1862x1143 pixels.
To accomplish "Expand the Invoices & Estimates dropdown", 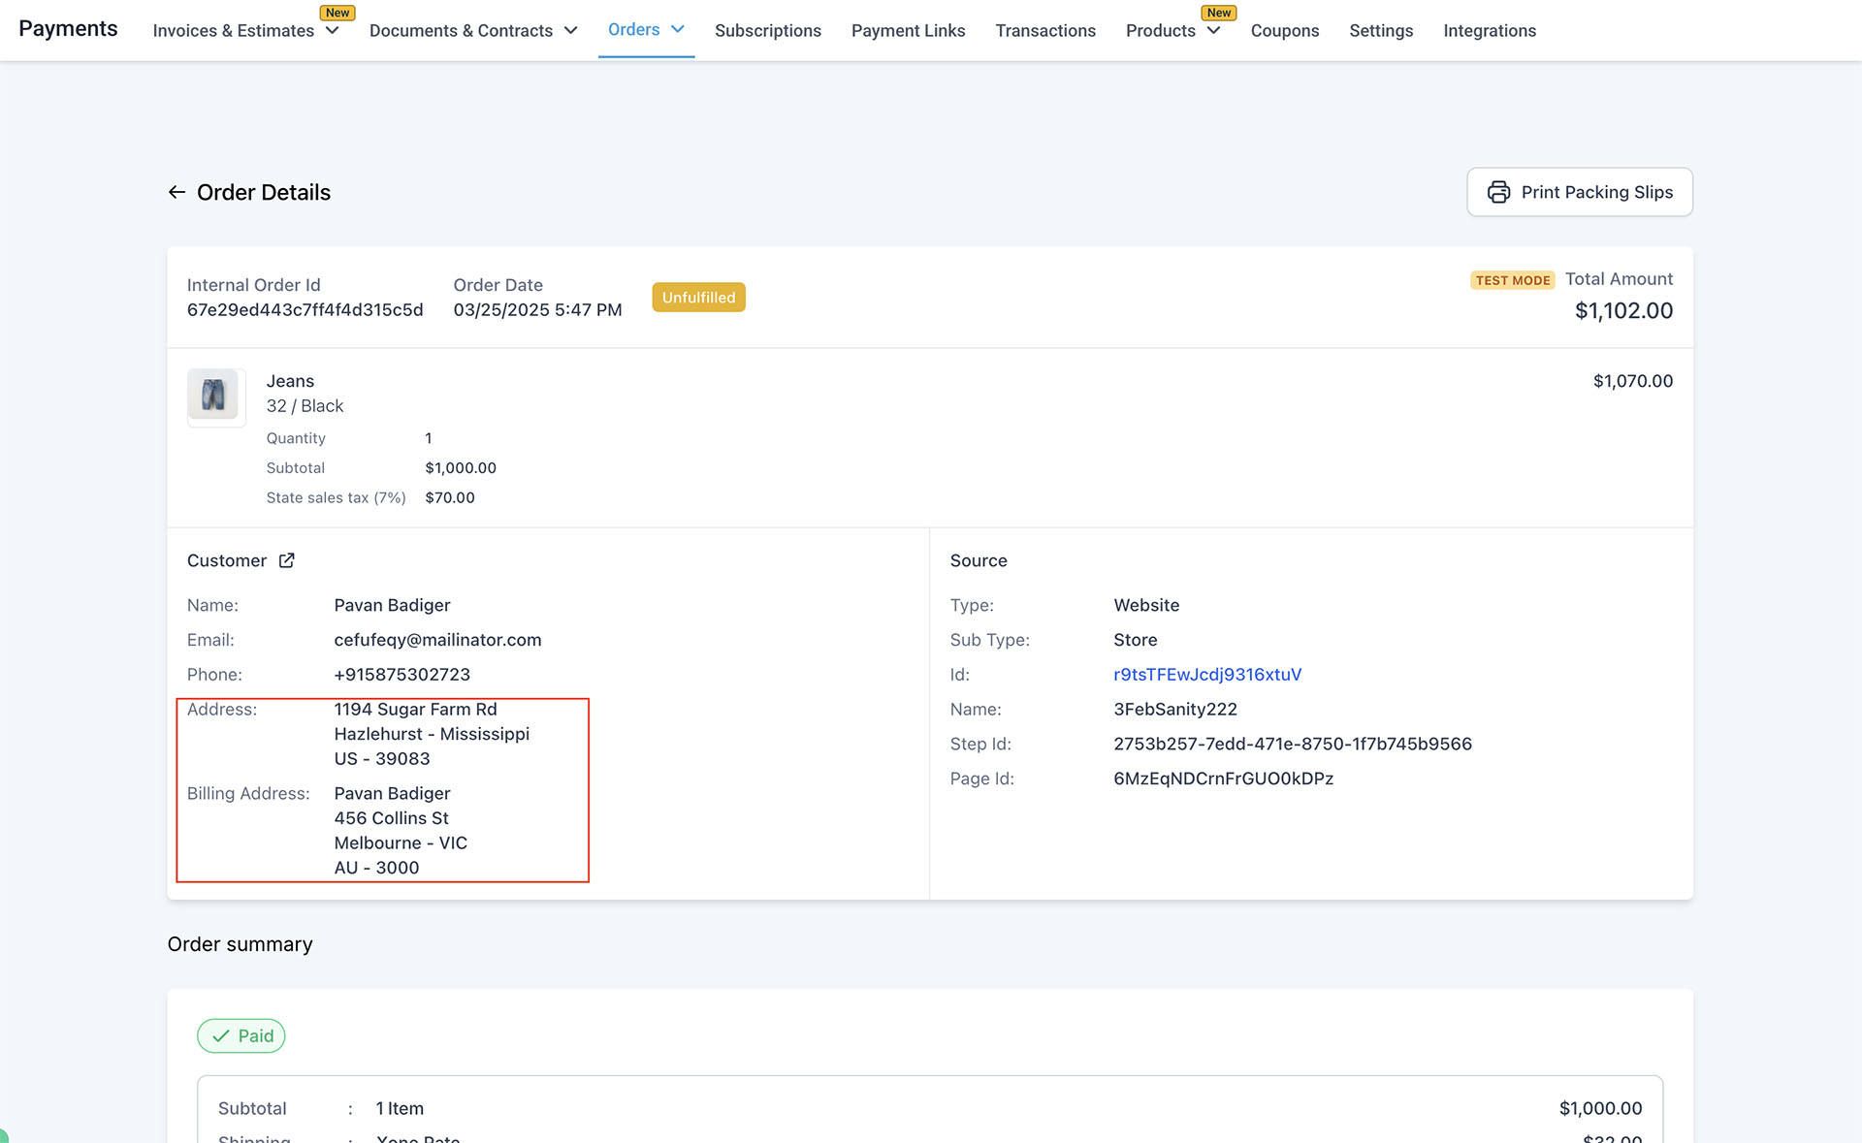I will point(332,30).
